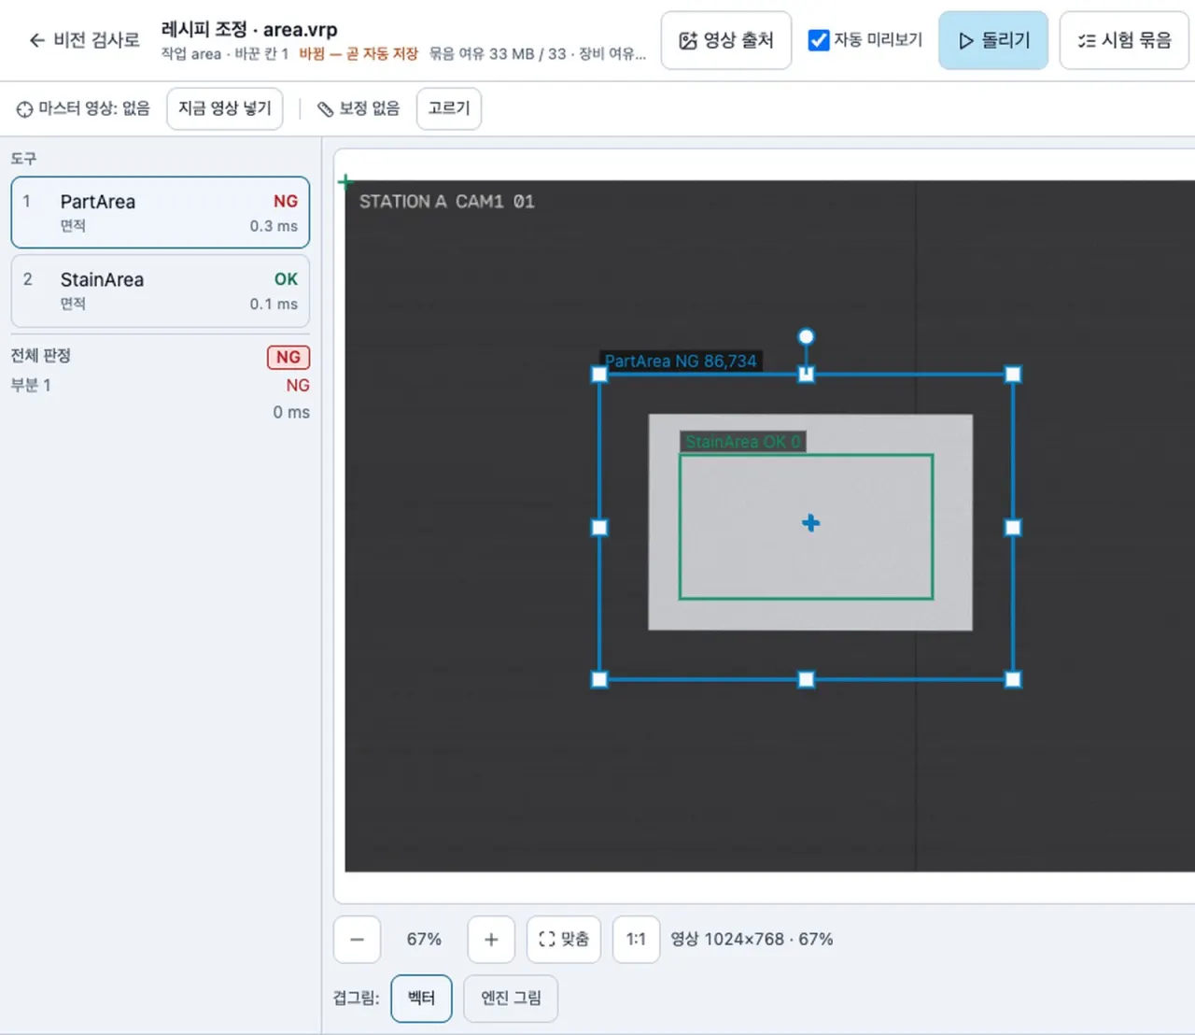This screenshot has width=1195, height=1035.
Task: Select the PartArea tool card
Action: tap(161, 213)
